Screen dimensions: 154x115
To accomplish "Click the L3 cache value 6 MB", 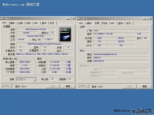I will tap(55, 72).
